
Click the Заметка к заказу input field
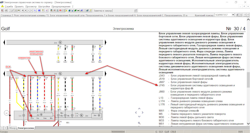123,10
